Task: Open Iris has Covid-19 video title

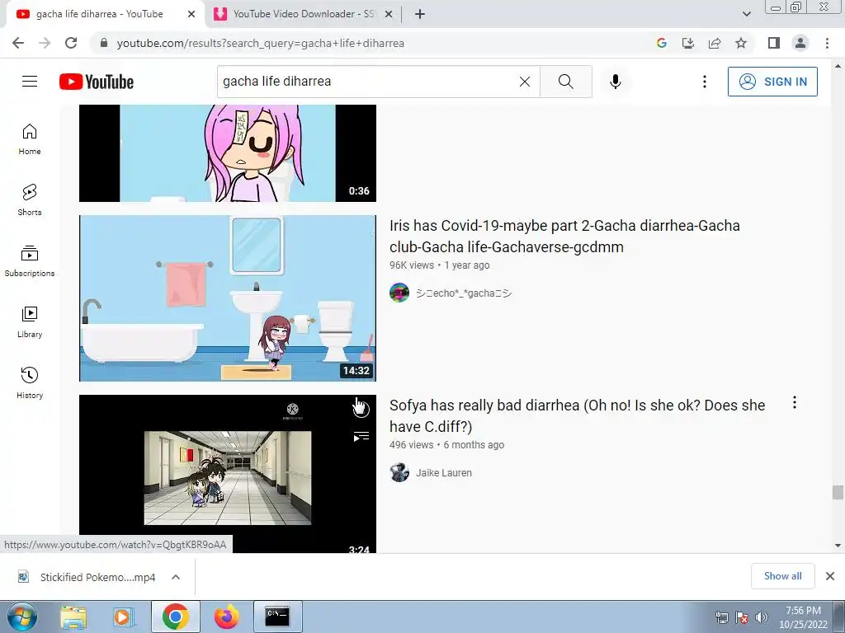Action: [564, 237]
